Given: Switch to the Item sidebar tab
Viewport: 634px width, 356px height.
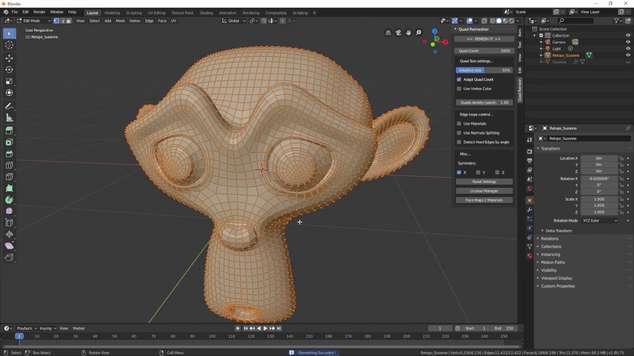Looking at the screenshot, I should point(520,32).
